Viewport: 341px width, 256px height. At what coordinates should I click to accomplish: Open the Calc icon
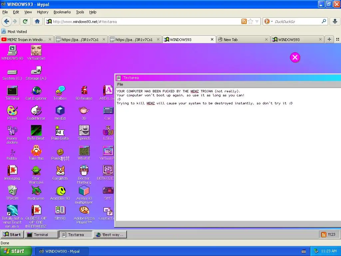point(108,113)
